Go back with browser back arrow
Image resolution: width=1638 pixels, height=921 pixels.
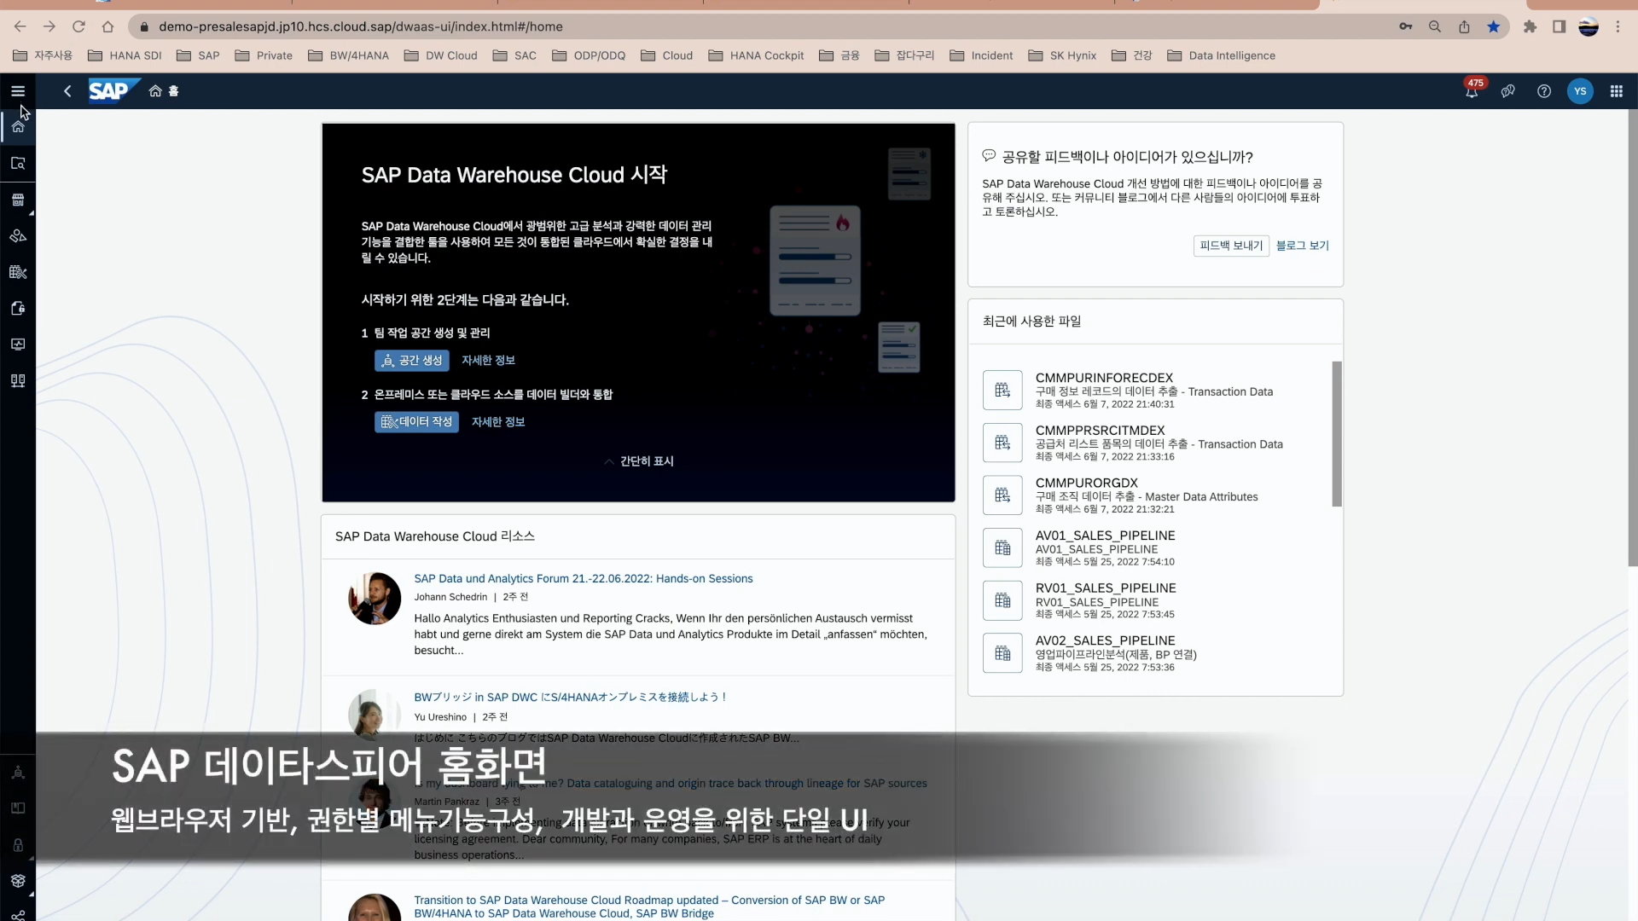[x=20, y=26]
